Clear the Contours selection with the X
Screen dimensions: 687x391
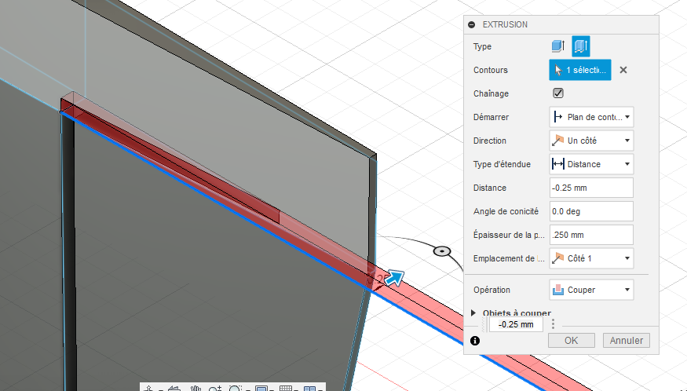pos(623,70)
